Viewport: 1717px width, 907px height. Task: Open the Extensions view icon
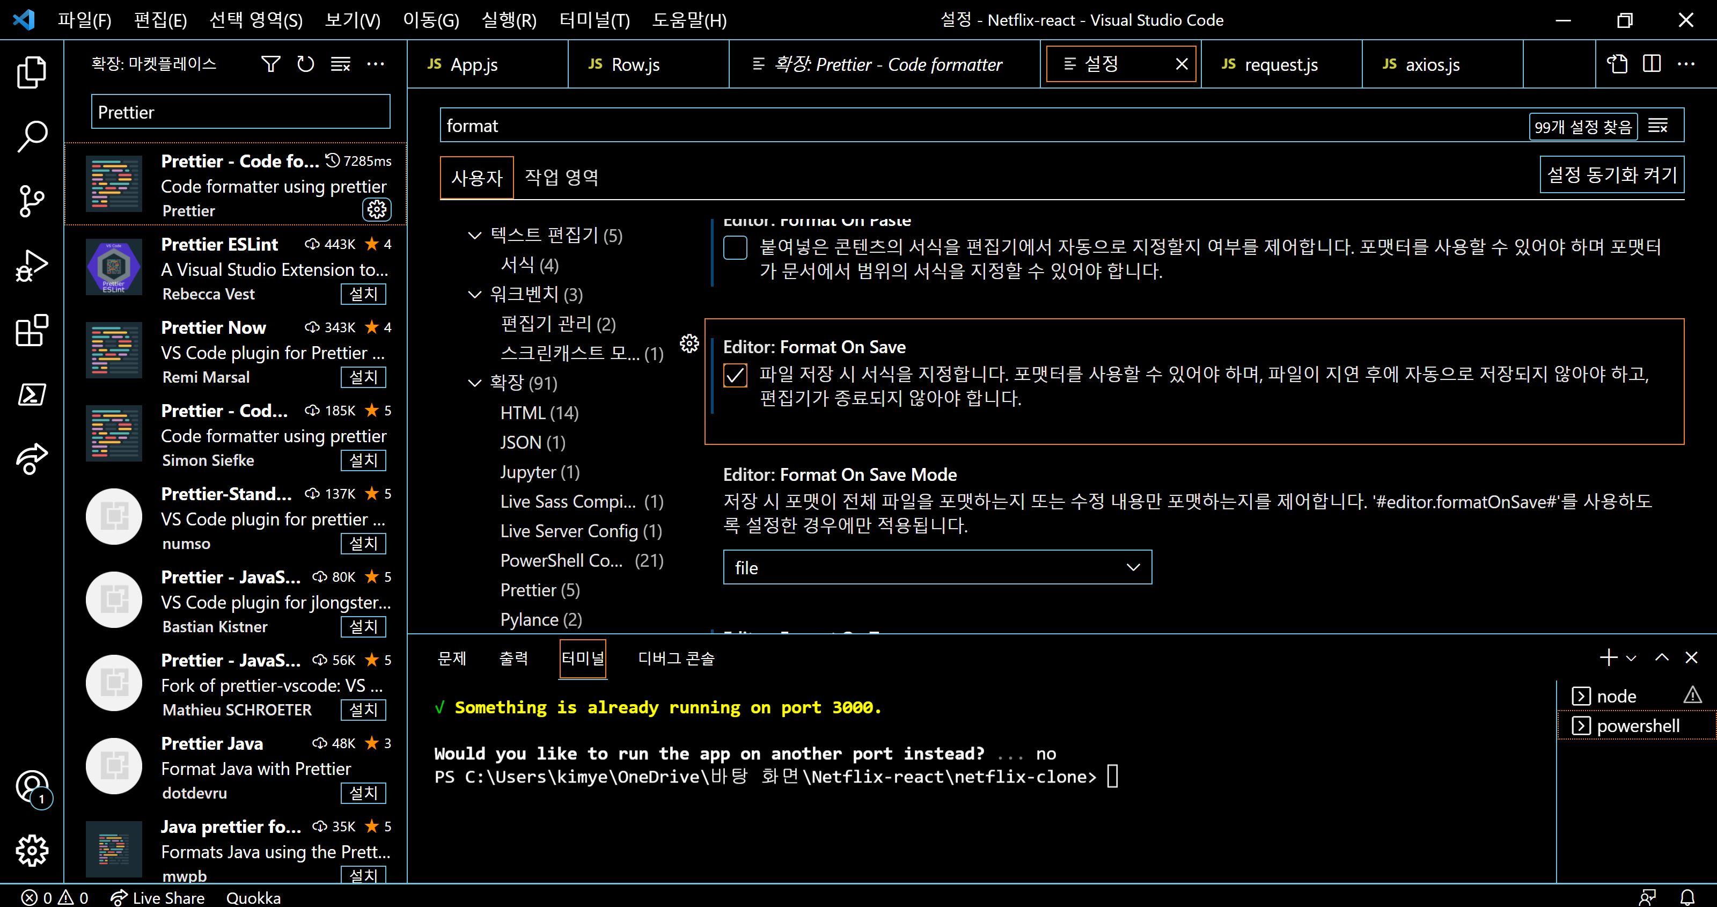pos(31,330)
